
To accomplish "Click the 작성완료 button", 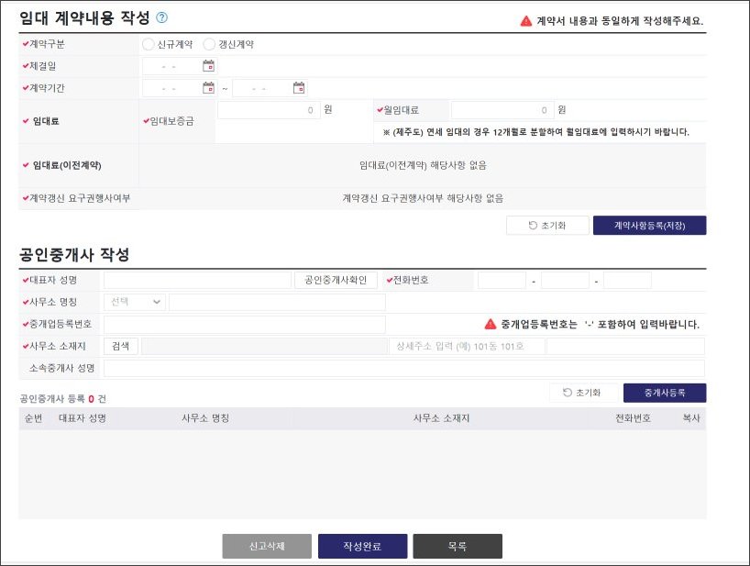I will (361, 545).
